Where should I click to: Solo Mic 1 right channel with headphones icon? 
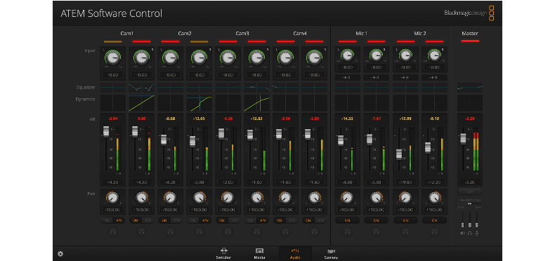coord(377,232)
